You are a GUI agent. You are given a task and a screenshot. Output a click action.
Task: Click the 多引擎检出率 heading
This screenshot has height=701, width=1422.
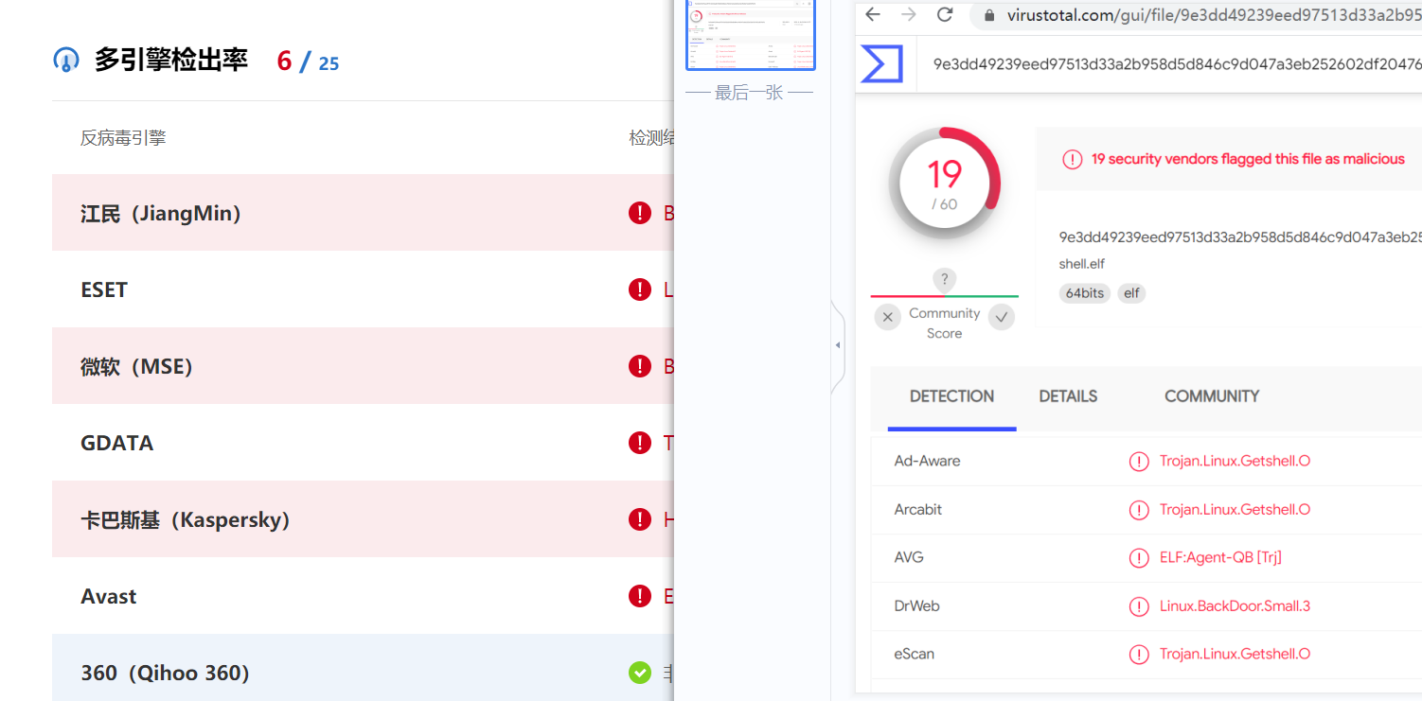[171, 61]
